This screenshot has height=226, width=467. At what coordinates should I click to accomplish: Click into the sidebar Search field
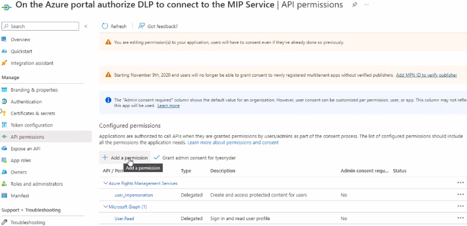40,26
